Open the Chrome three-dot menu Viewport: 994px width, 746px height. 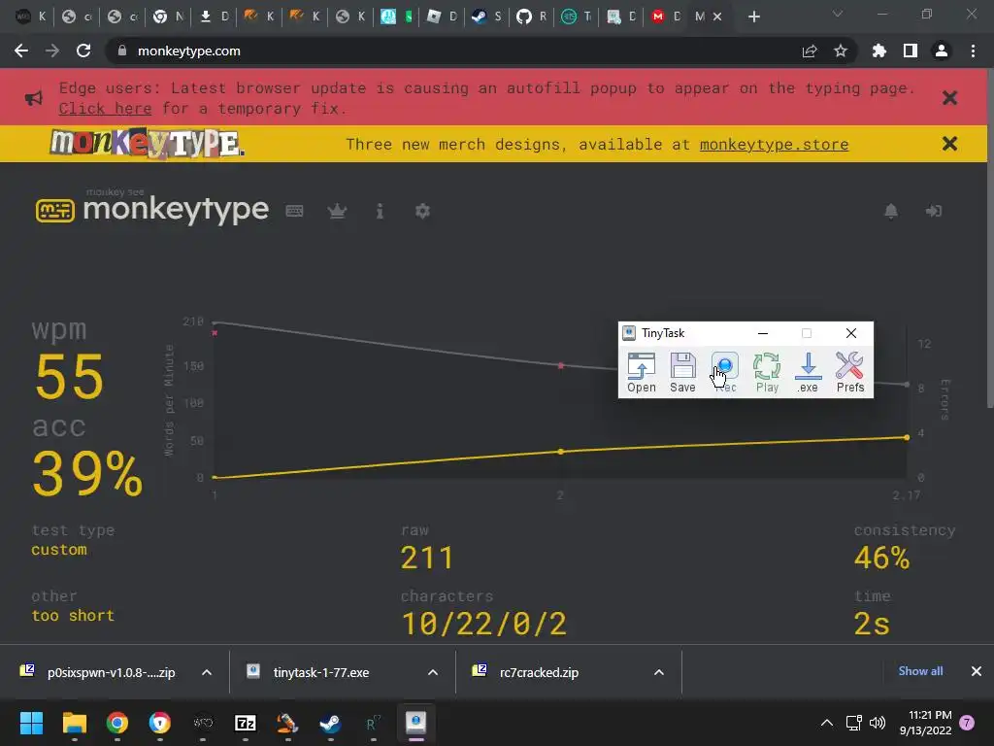pyautogui.click(x=973, y=51)
